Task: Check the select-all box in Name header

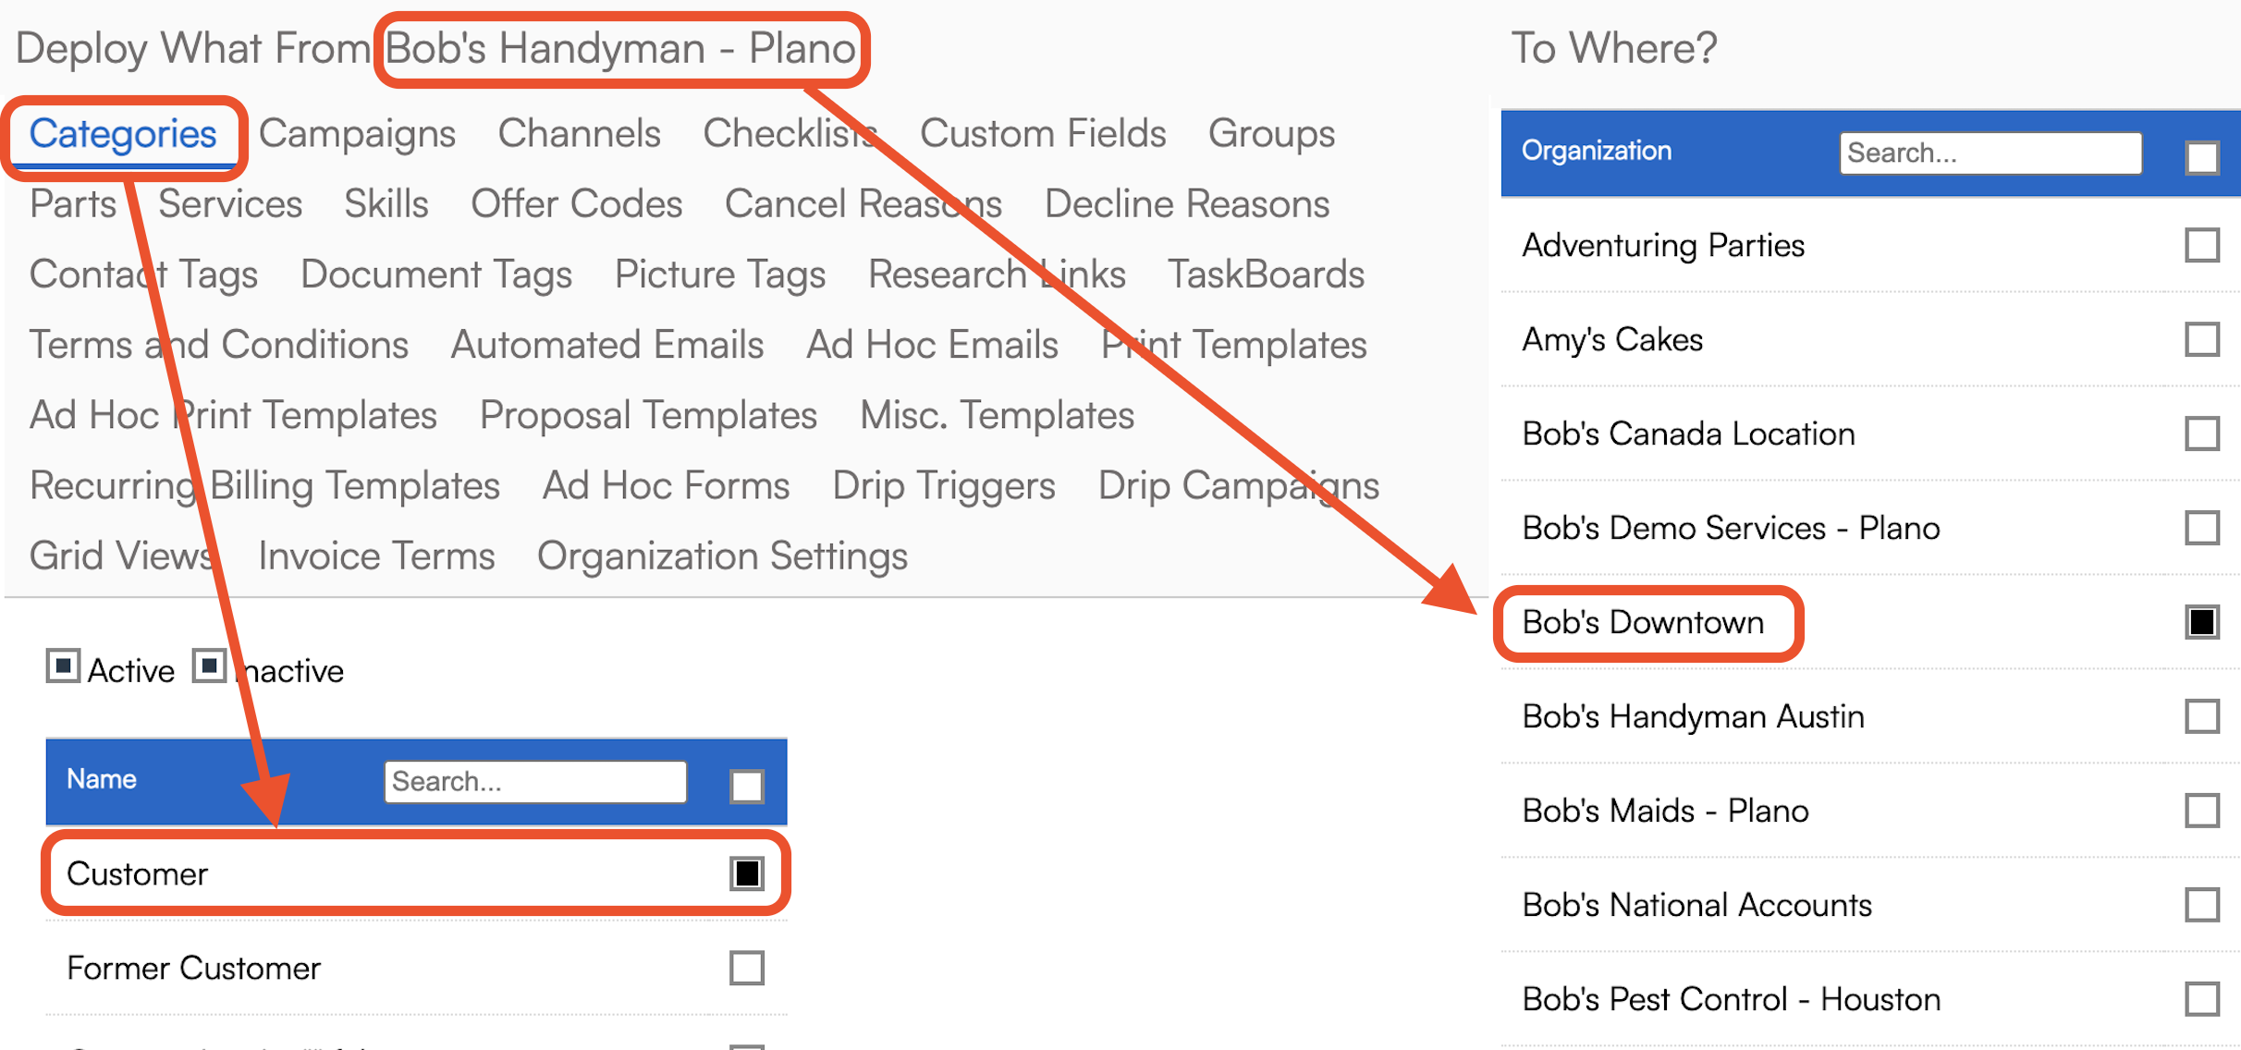Action: [x=747, y=787]
